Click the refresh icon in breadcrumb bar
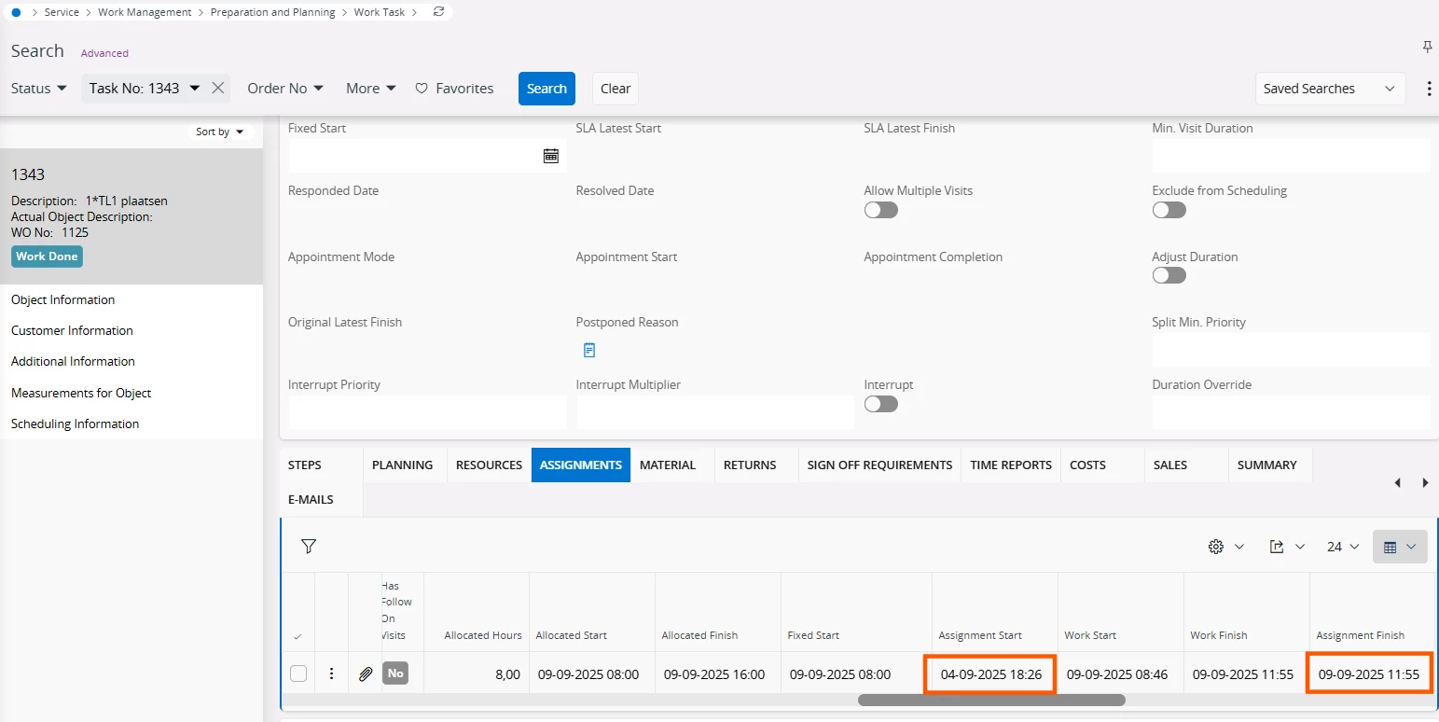 (438, 12)
